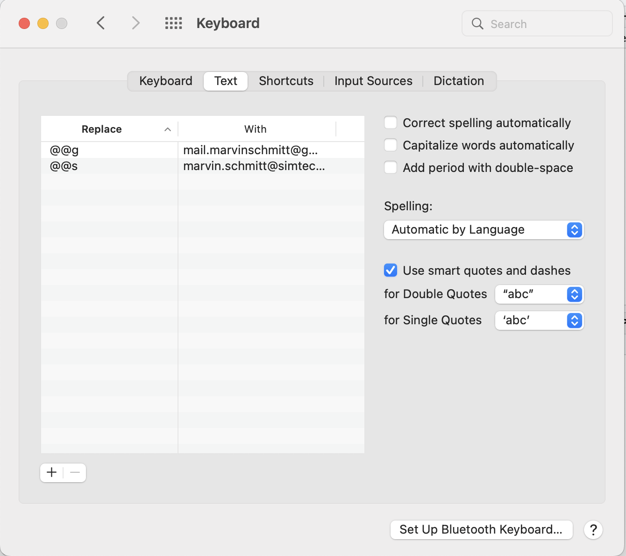Viewport: 626px width, 556px height.
Task: Switch to the Dictation tab
Action: [459, 81]
